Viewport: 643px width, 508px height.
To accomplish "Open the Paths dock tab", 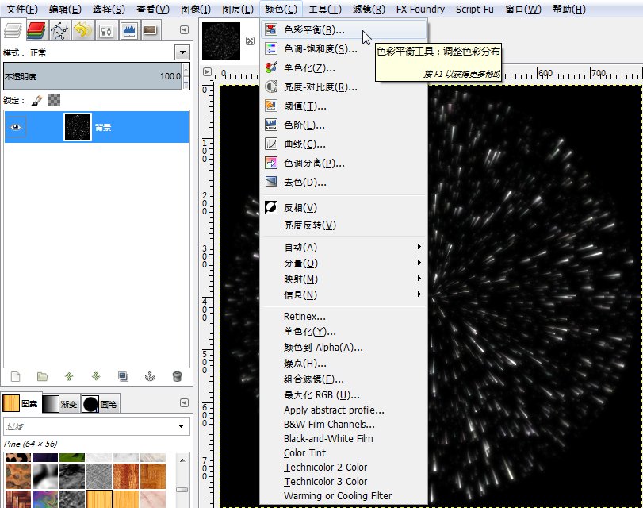I will click(x=60, y=30).
